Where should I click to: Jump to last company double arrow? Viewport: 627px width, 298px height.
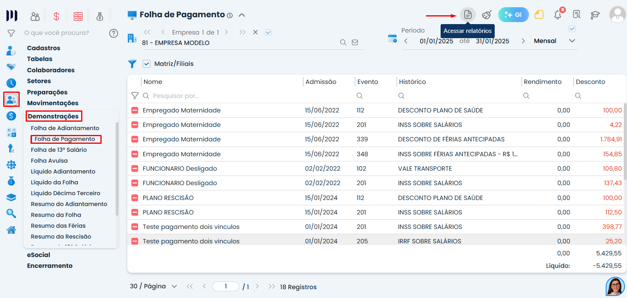[x=242, y=32]
